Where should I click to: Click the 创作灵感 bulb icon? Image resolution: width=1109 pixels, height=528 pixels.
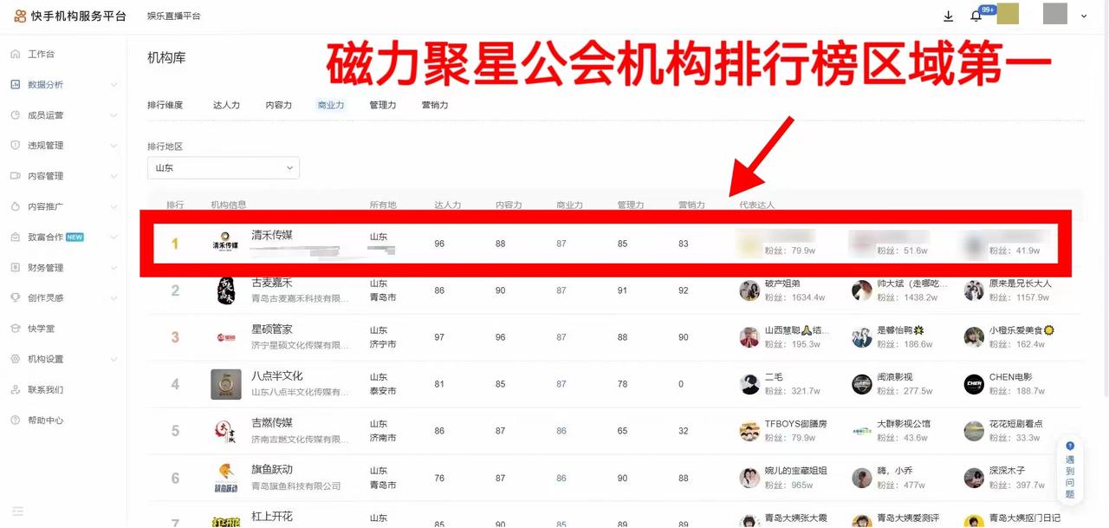point(16,297)
